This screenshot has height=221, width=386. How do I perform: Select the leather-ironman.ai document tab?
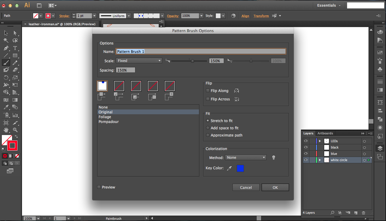(x=62, y=24)
